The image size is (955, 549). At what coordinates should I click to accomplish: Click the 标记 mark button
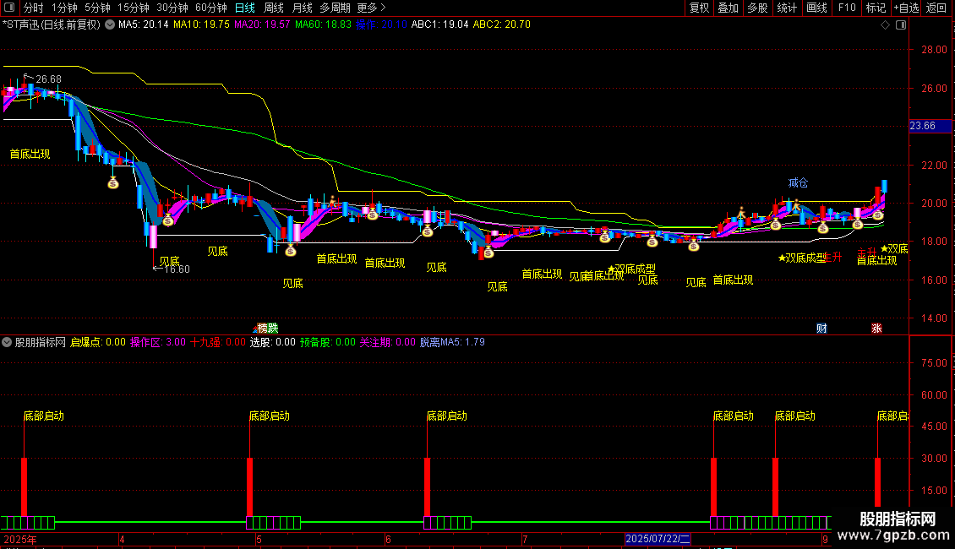click(x=876, y=8)
